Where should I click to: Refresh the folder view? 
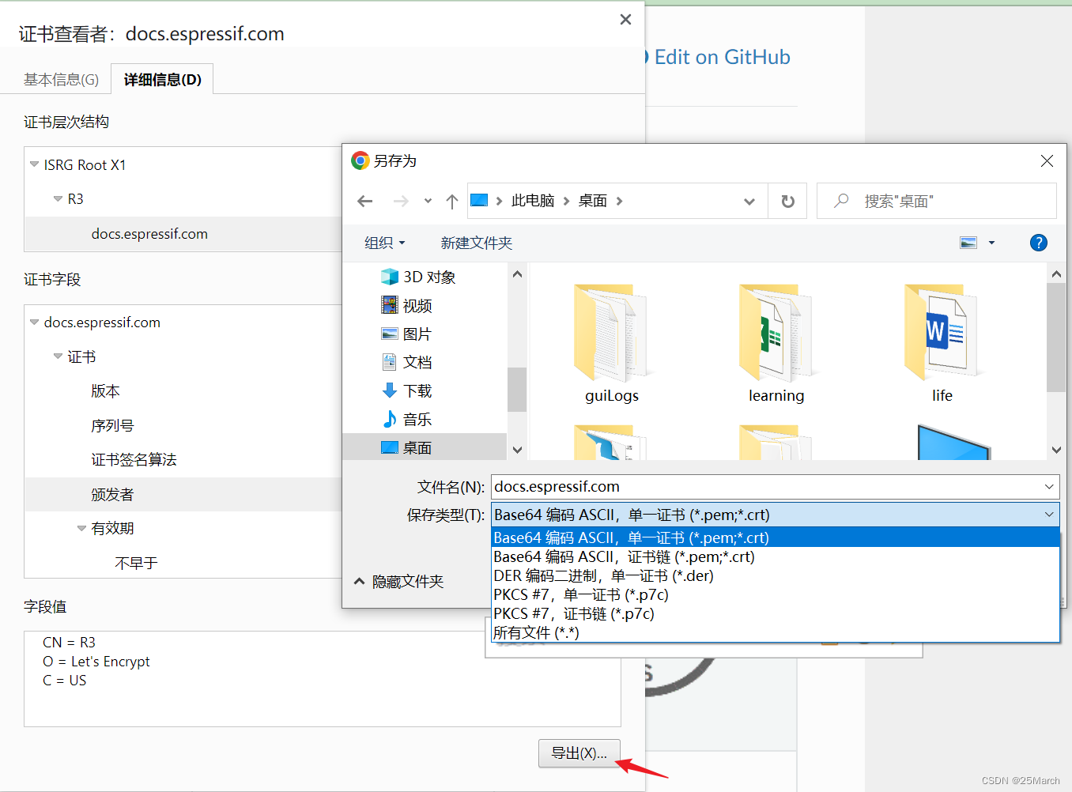787,202
